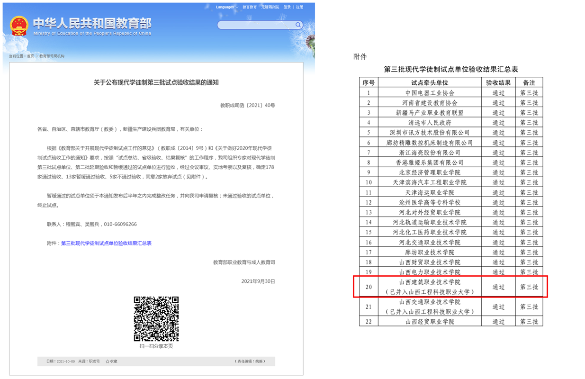Open the 微言教育 link
The image size is (585, 379).
(249, 7)
